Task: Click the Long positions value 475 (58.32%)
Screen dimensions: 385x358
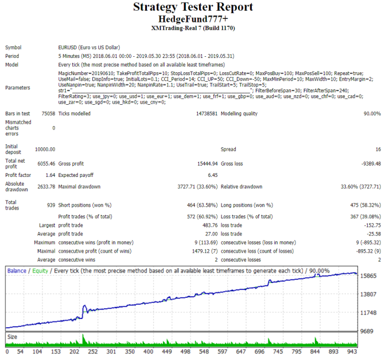Action: pyautogui.click(x=365, y=205)
